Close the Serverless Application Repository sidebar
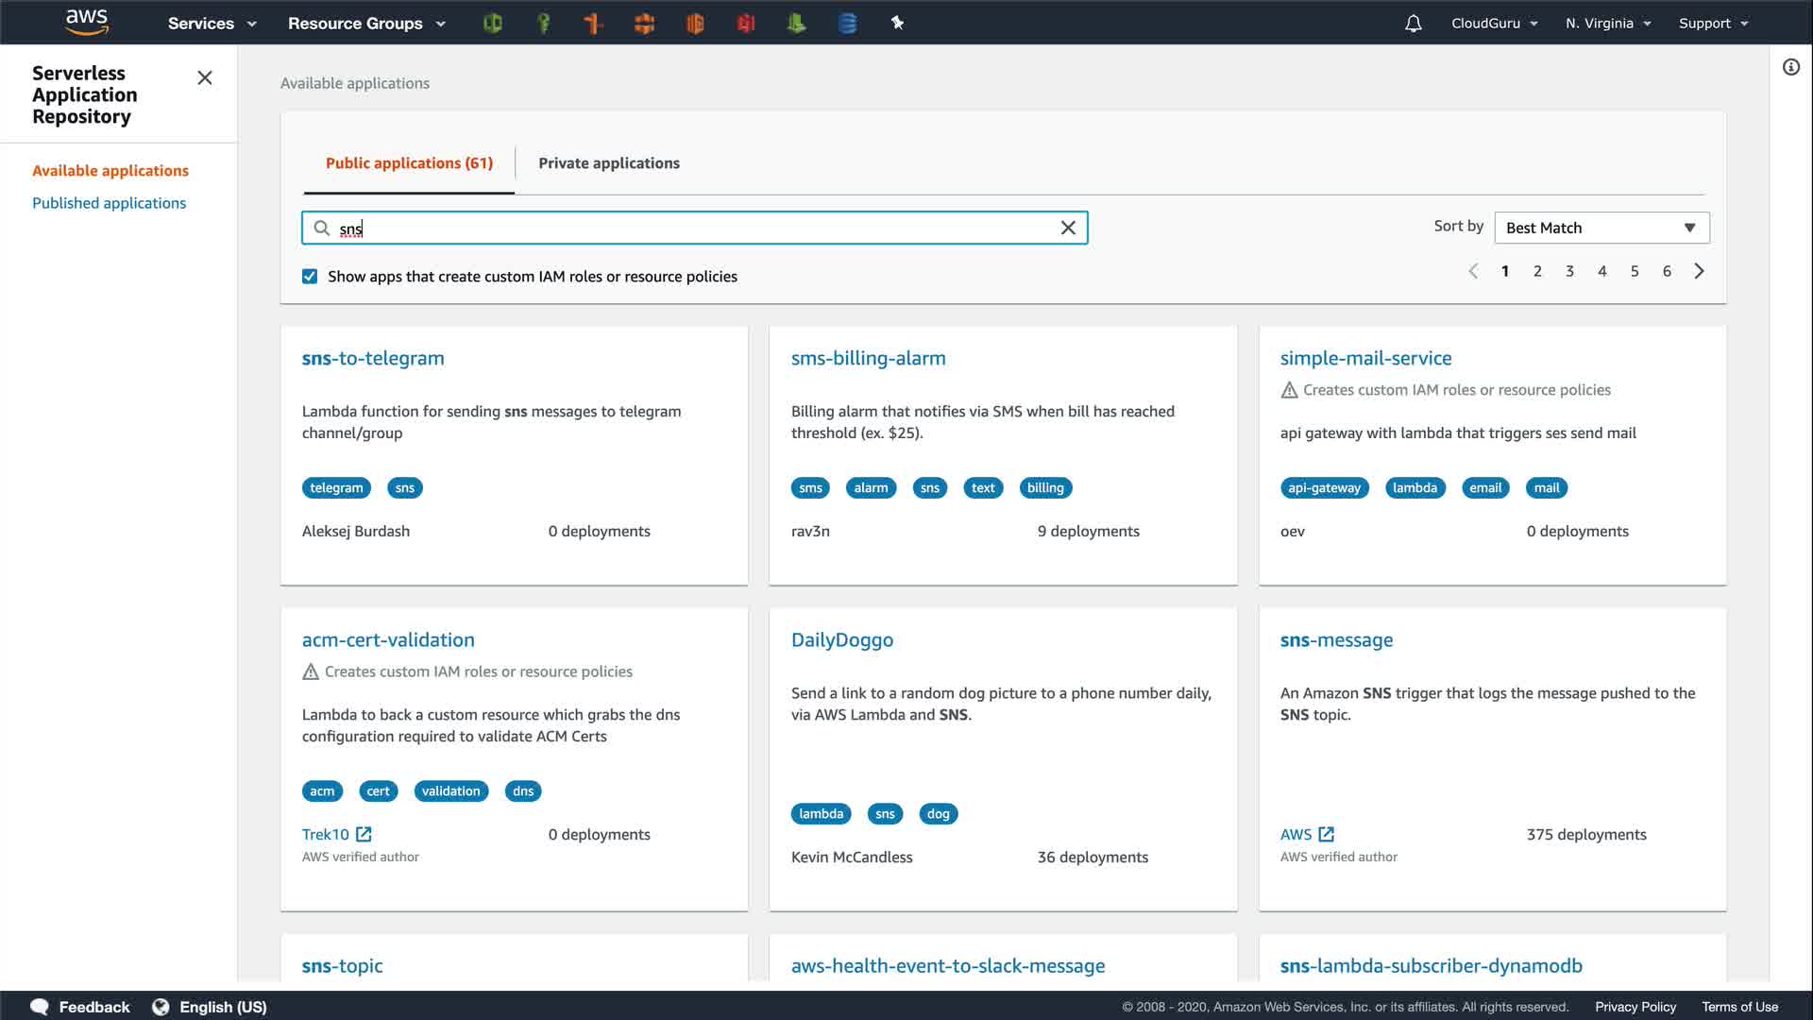Image resolution: width=1813 pixels, height=1020 pixels. point(204,78)
